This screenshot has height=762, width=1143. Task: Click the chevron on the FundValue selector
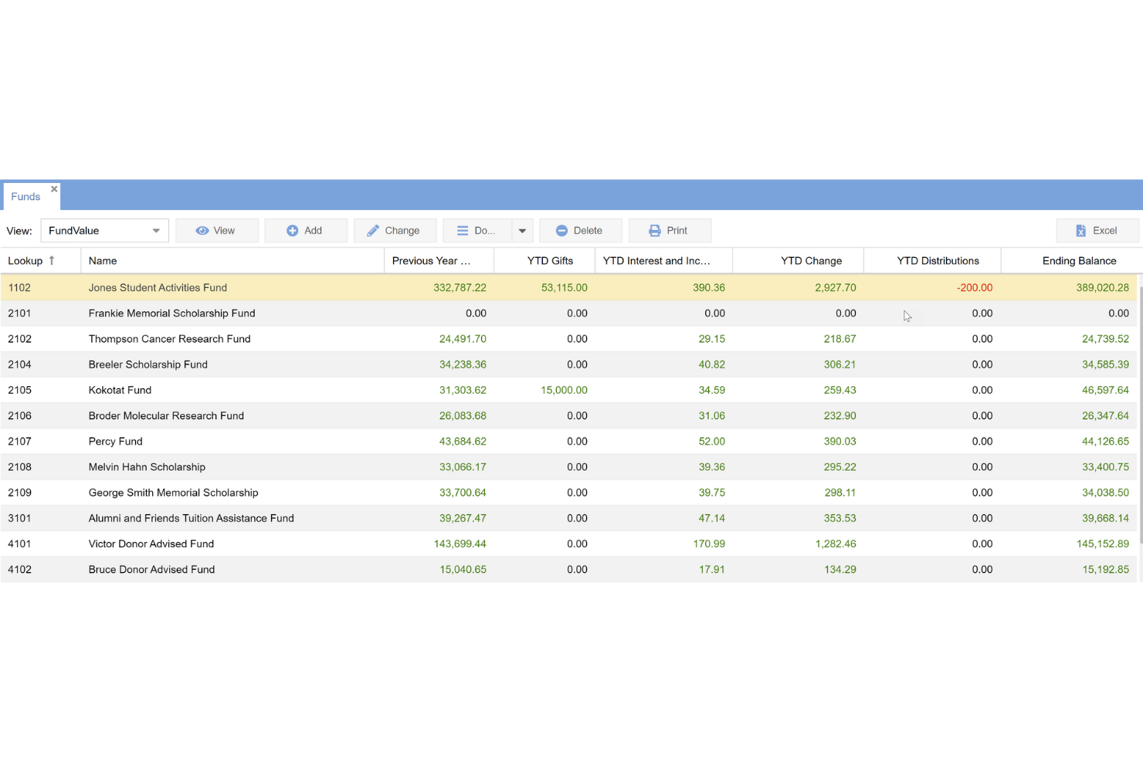pyautogui.click(x=156, y=230)
